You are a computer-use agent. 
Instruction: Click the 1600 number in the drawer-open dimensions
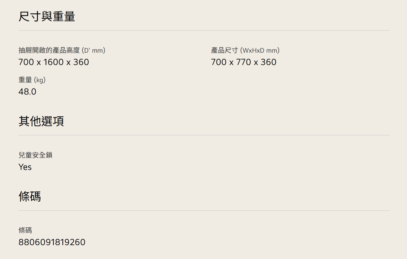(x=54, y=62)
